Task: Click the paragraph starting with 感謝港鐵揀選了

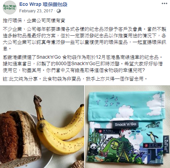Action: [x=83, y=64]
